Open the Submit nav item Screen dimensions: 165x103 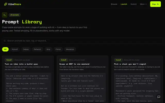click(134, 4)
